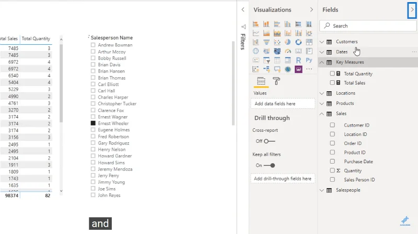
Task: Click Add data fields here well
Action: tap(283, 104)
